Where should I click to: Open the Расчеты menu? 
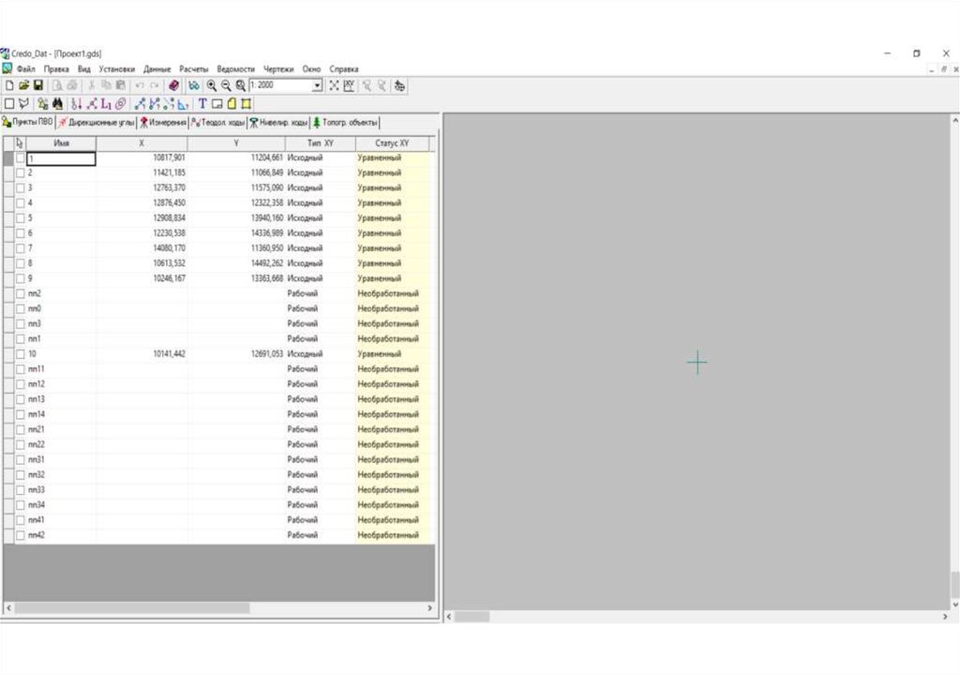[x=194, y=69]
